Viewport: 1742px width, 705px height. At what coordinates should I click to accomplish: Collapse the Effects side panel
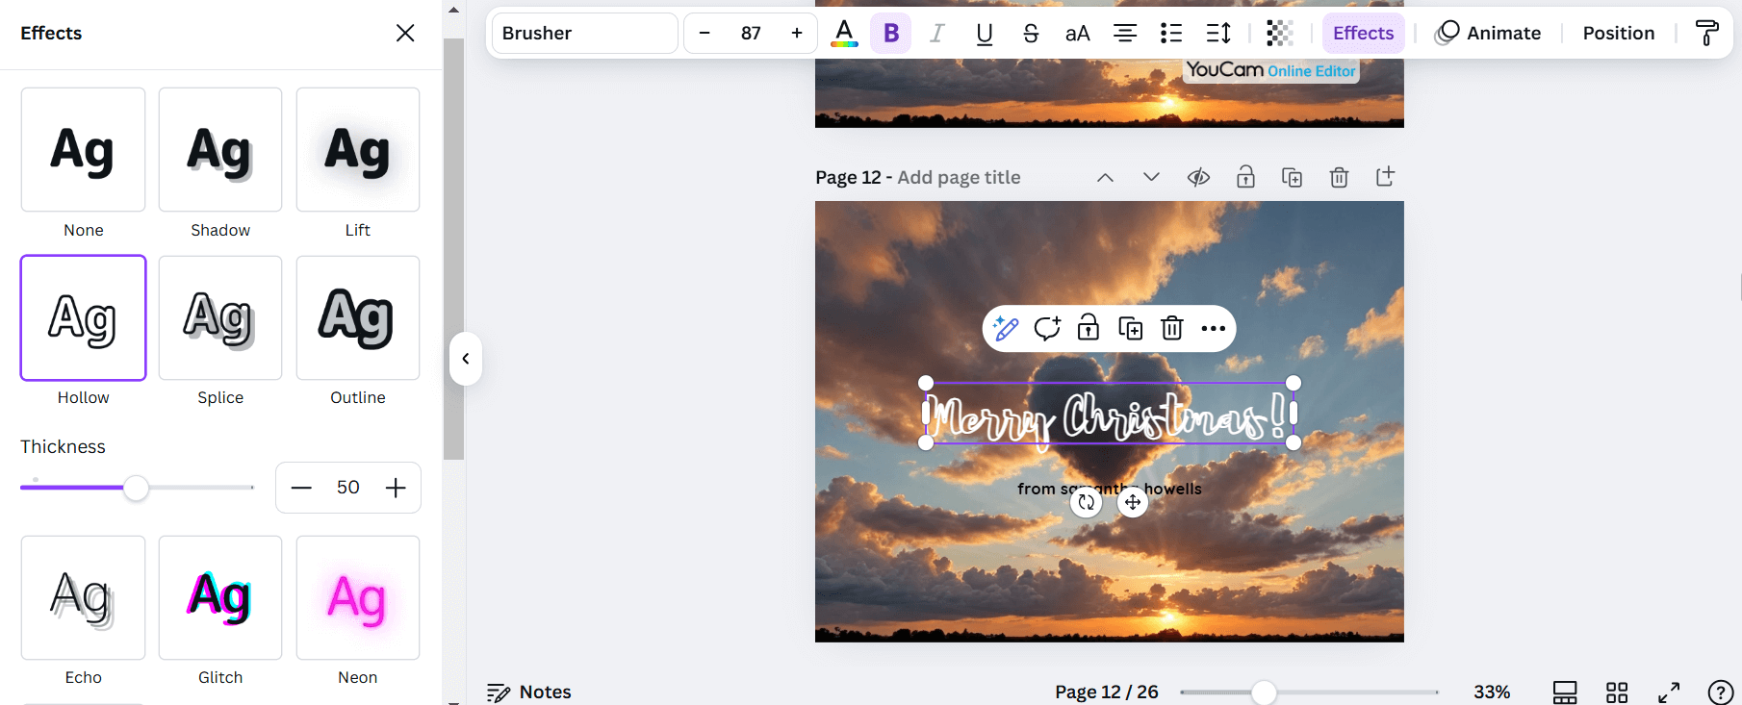[465, 359]
